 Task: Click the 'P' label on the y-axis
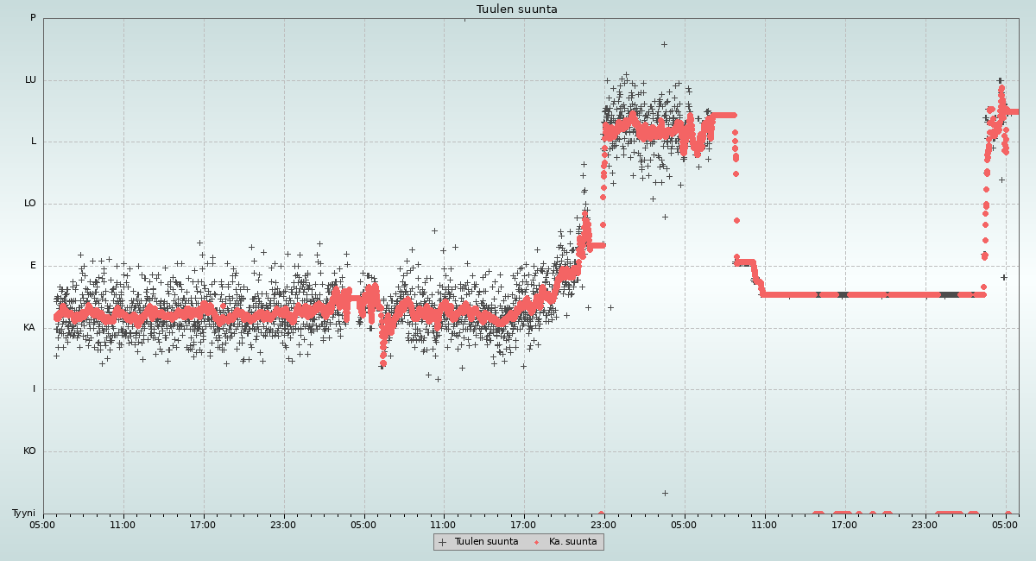tap(33, 18)
